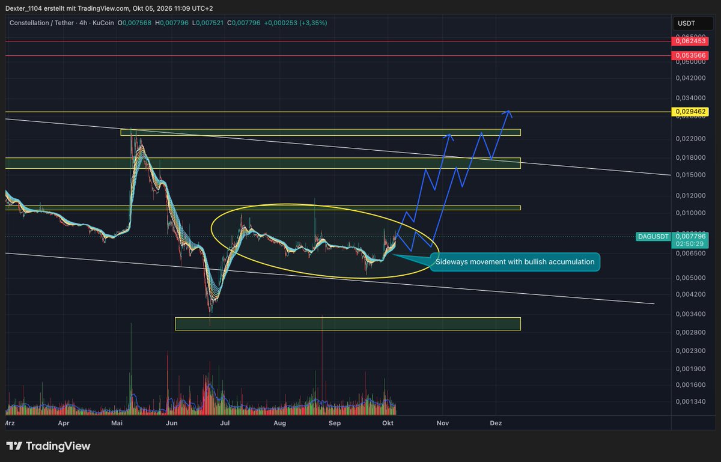Click the Dez month label on time axis

pos(496,423)
